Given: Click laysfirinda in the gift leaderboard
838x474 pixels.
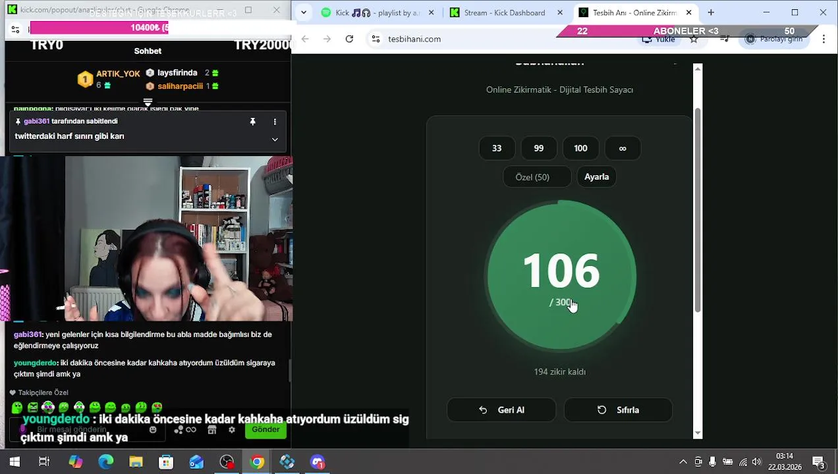Looking at the screenshot, I should [x=177, y=73].
